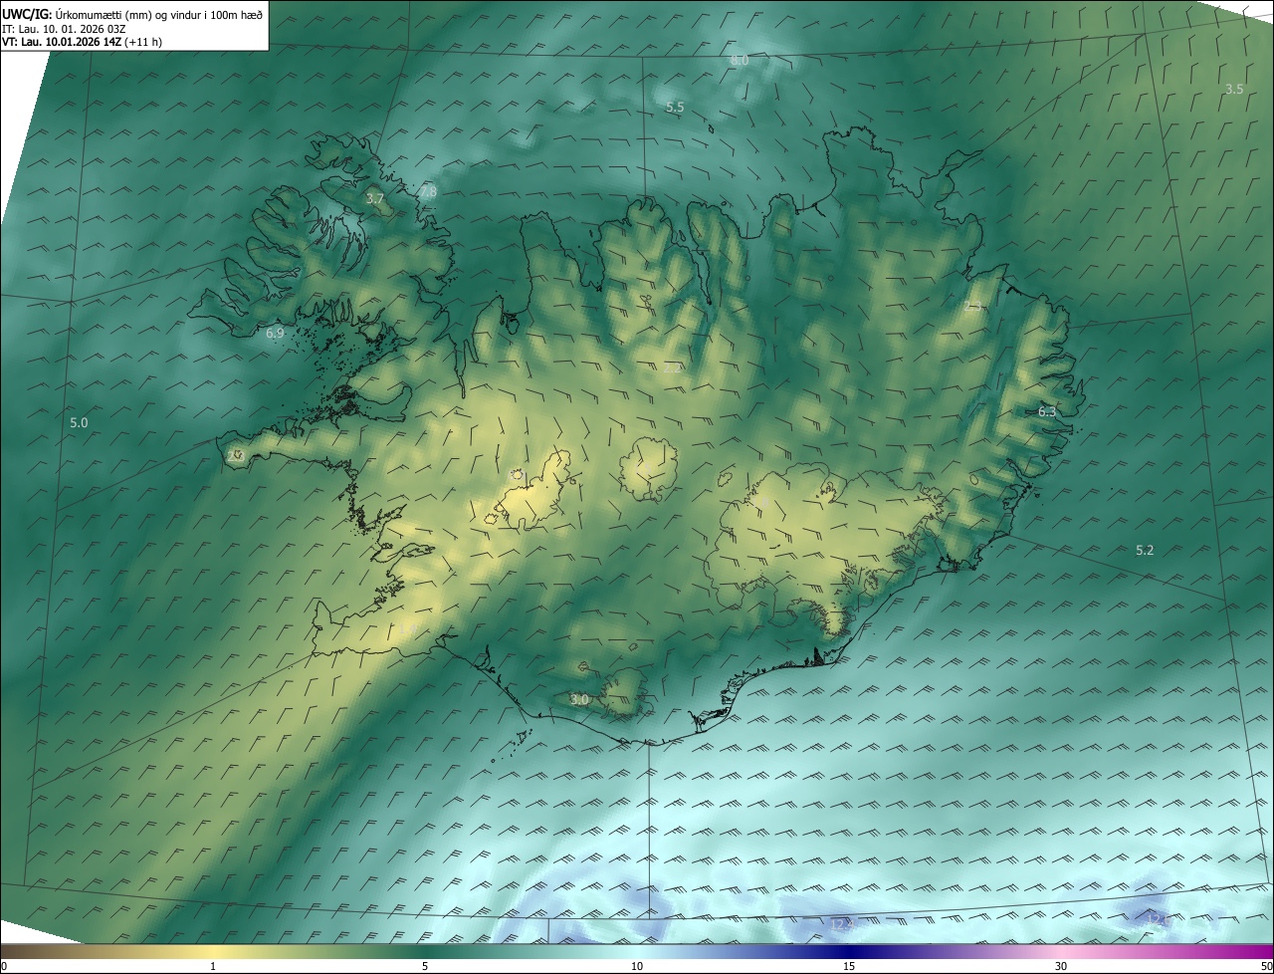Click the '5.5' value label on the map
Viewport: 1274px width, 974px height.
pyautogui.click(x=675, y=107)
